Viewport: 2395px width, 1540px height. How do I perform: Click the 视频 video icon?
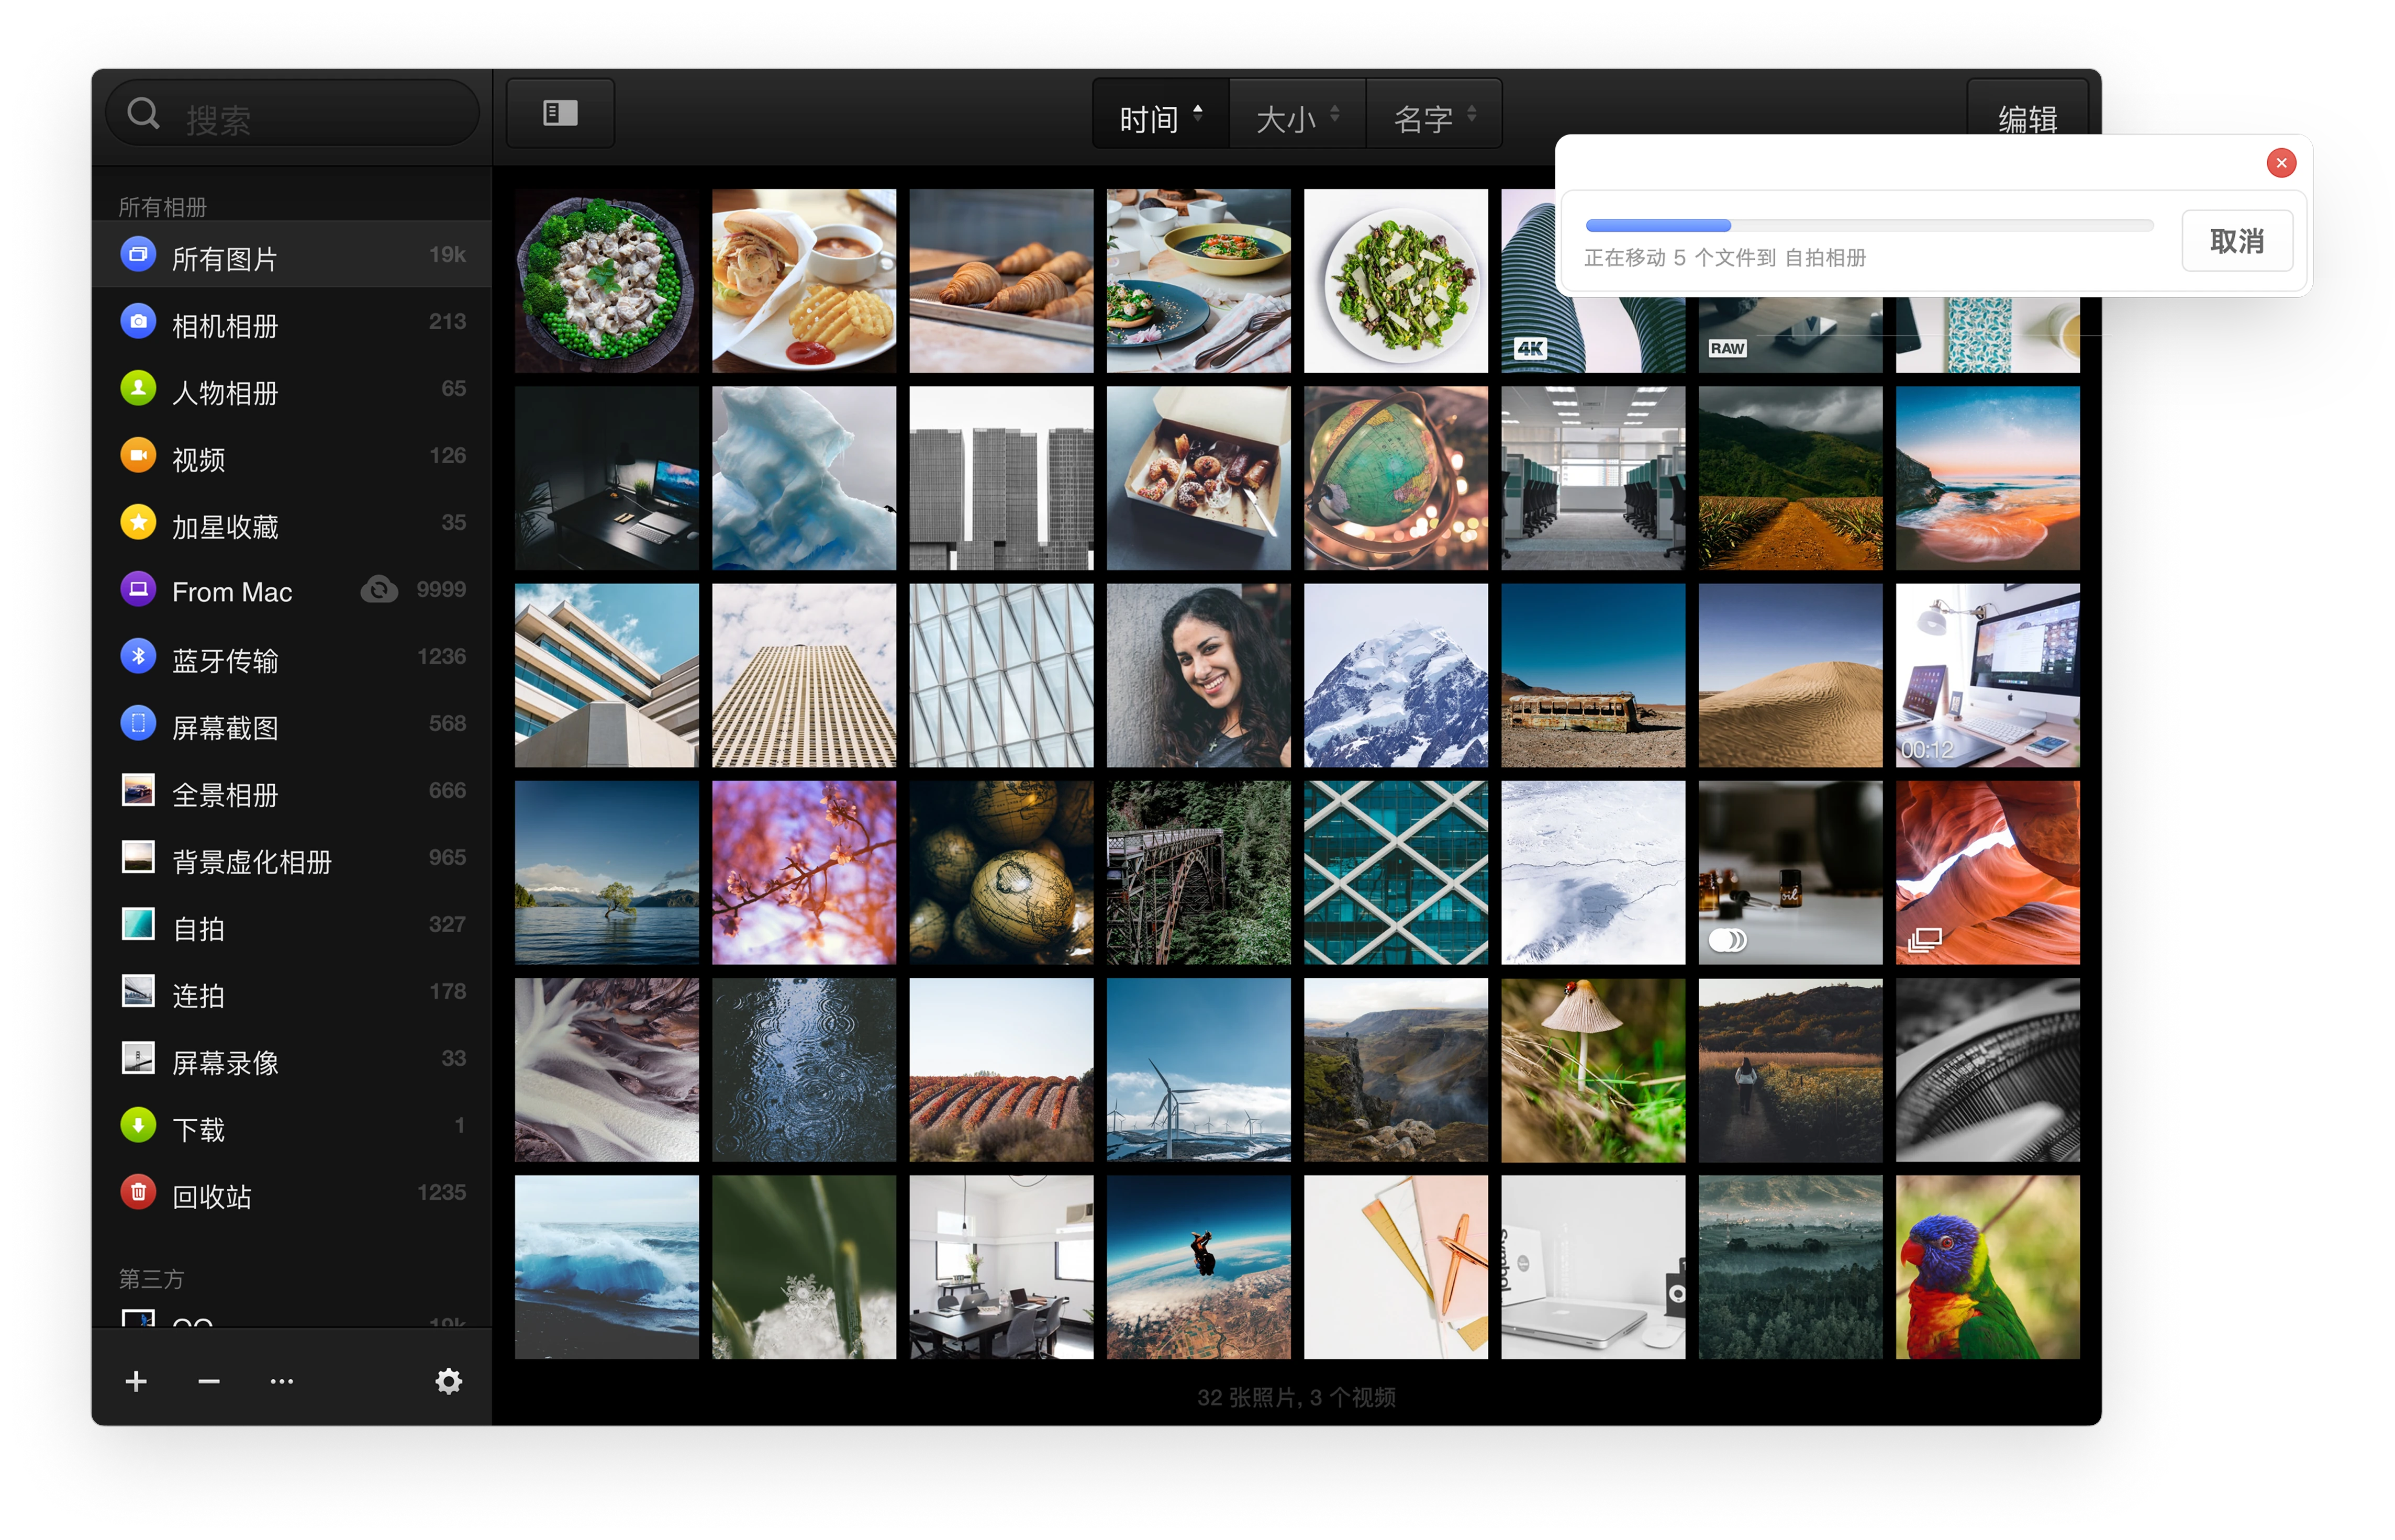click(138, 456)
